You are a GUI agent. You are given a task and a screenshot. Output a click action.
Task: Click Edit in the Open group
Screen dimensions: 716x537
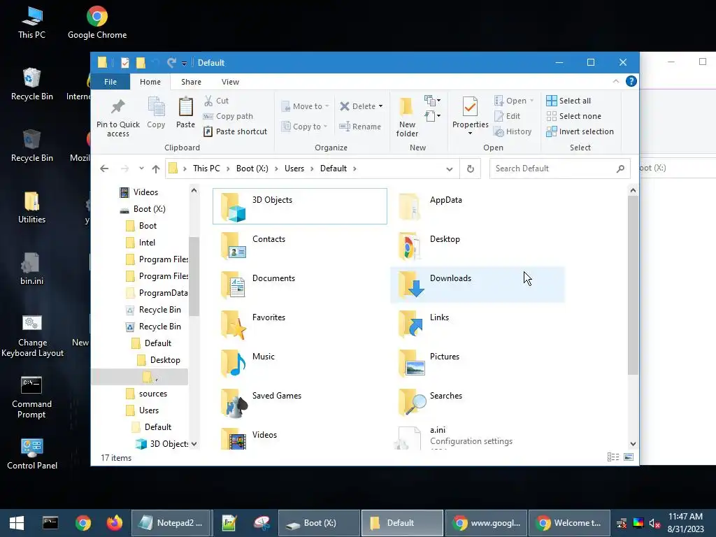508,116
